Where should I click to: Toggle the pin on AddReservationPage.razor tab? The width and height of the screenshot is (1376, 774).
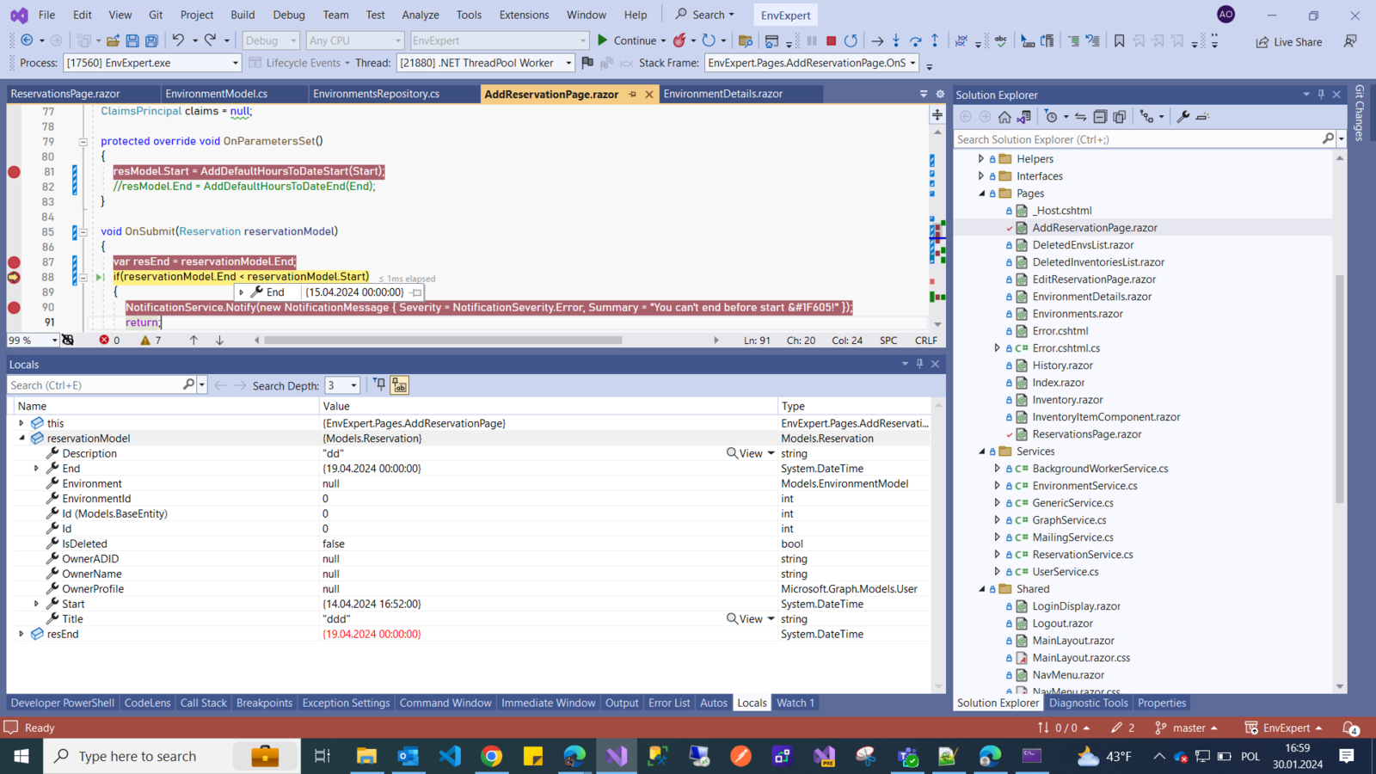(x=633, y=95)
